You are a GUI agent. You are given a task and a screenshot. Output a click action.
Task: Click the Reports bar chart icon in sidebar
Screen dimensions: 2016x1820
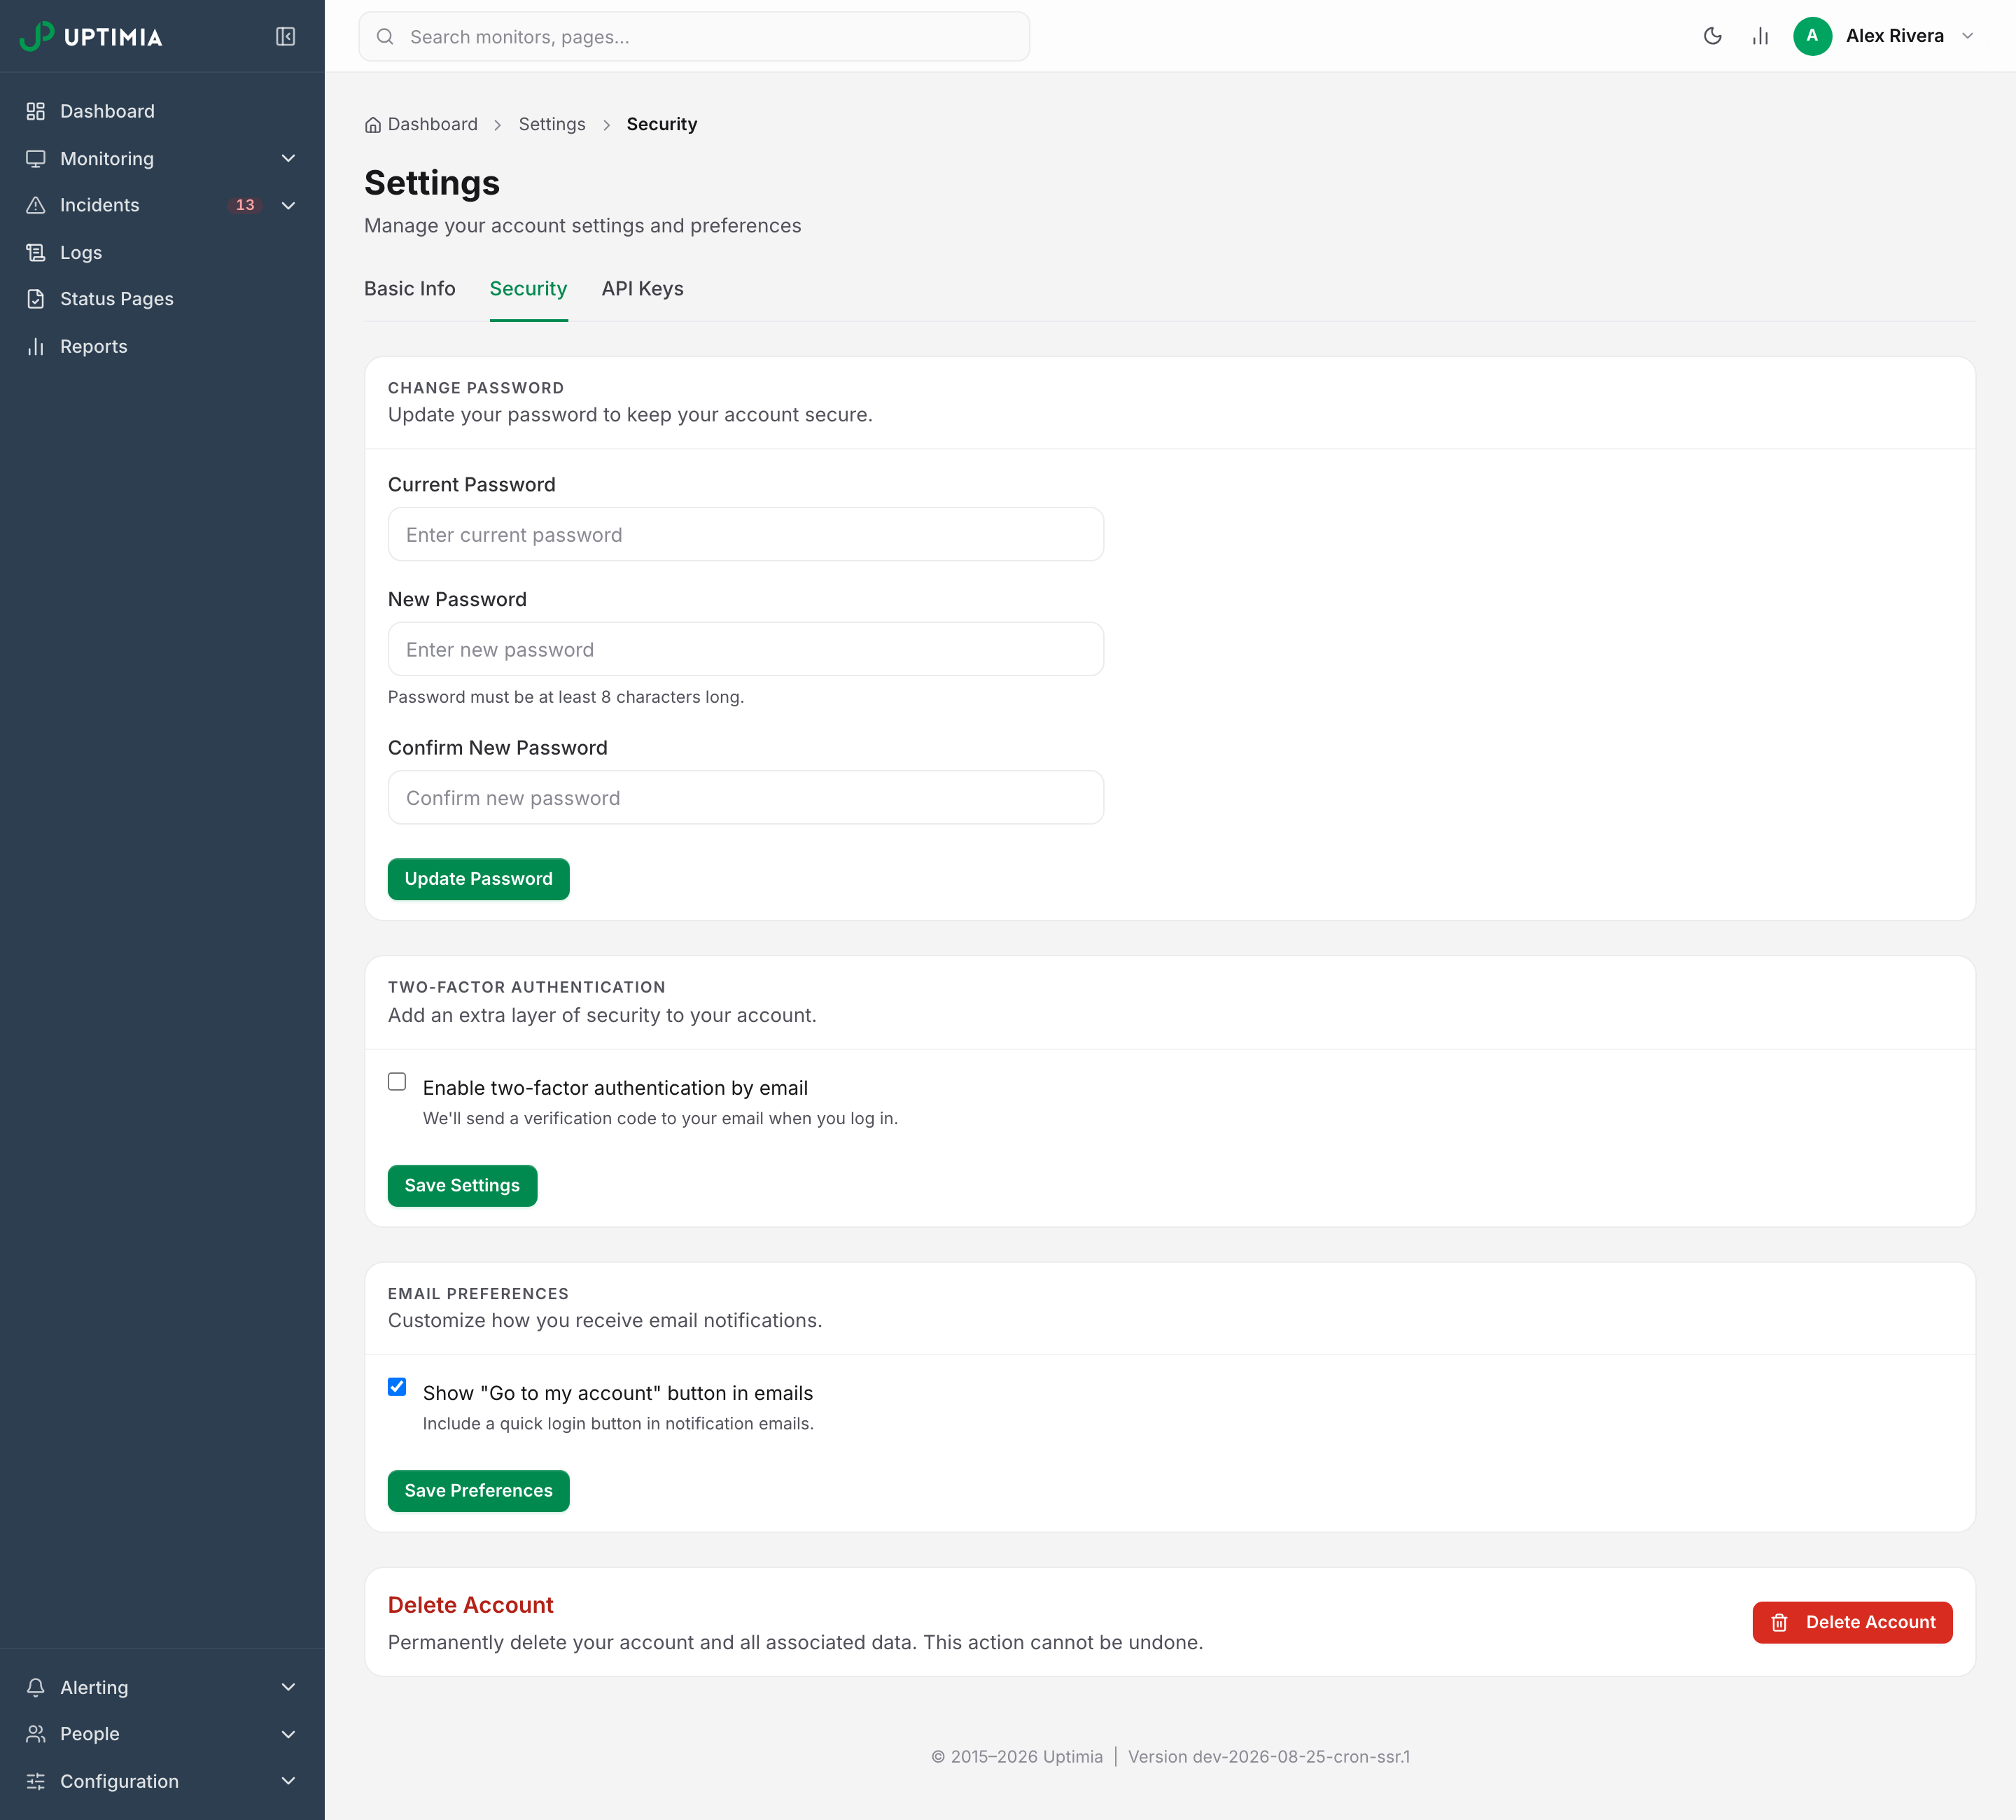(x=36, y=346)
